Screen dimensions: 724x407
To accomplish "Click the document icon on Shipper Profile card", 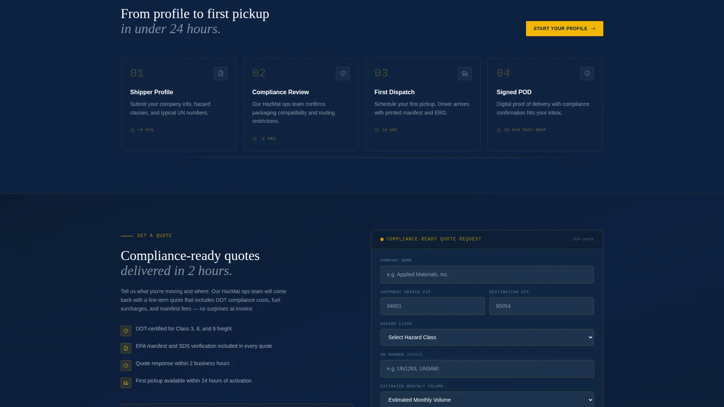I will point(221,73).
